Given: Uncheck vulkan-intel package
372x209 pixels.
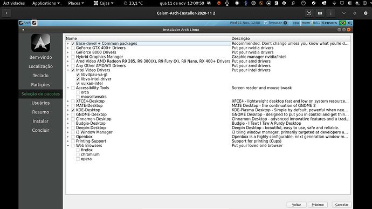Looking at the screenshot, I should [x=78, y=84].
